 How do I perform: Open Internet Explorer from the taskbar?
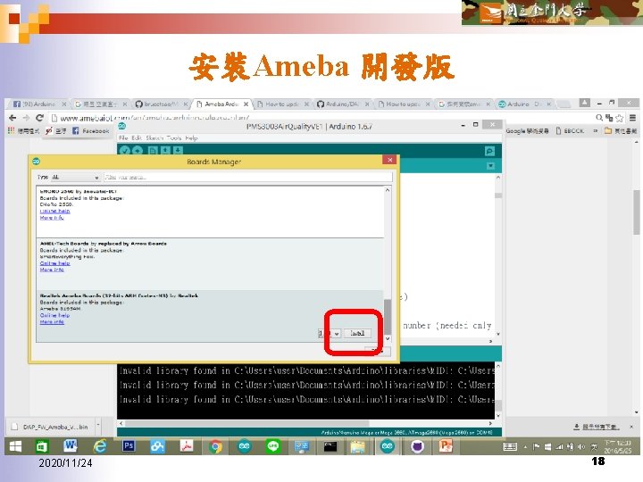(100, 446)
